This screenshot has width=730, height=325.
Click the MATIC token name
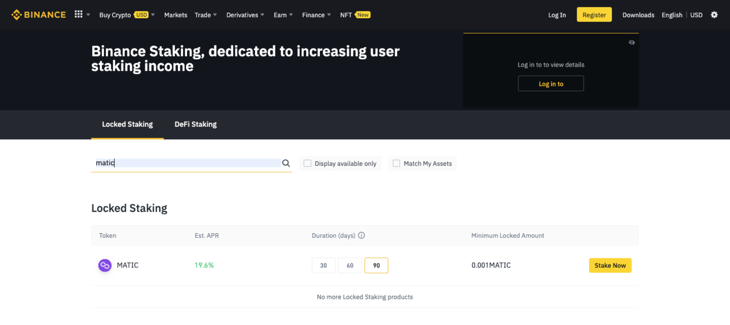coord(128,265)
